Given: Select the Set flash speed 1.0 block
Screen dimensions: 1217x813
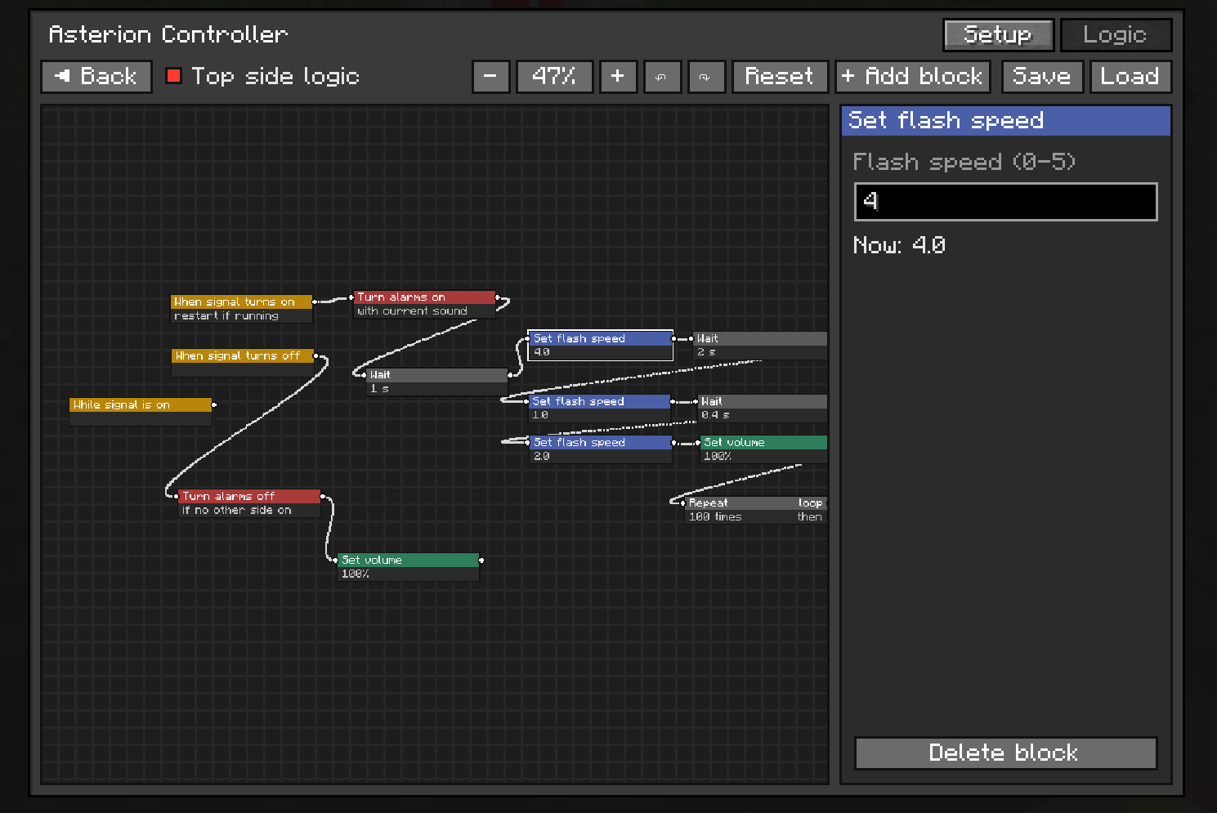Looking at the screenshot, I should (x=600, y=409).
